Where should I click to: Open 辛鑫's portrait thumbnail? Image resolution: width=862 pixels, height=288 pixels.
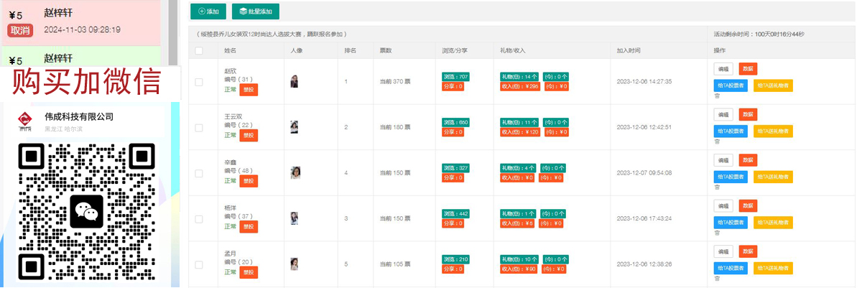click(x=295, y=172)
